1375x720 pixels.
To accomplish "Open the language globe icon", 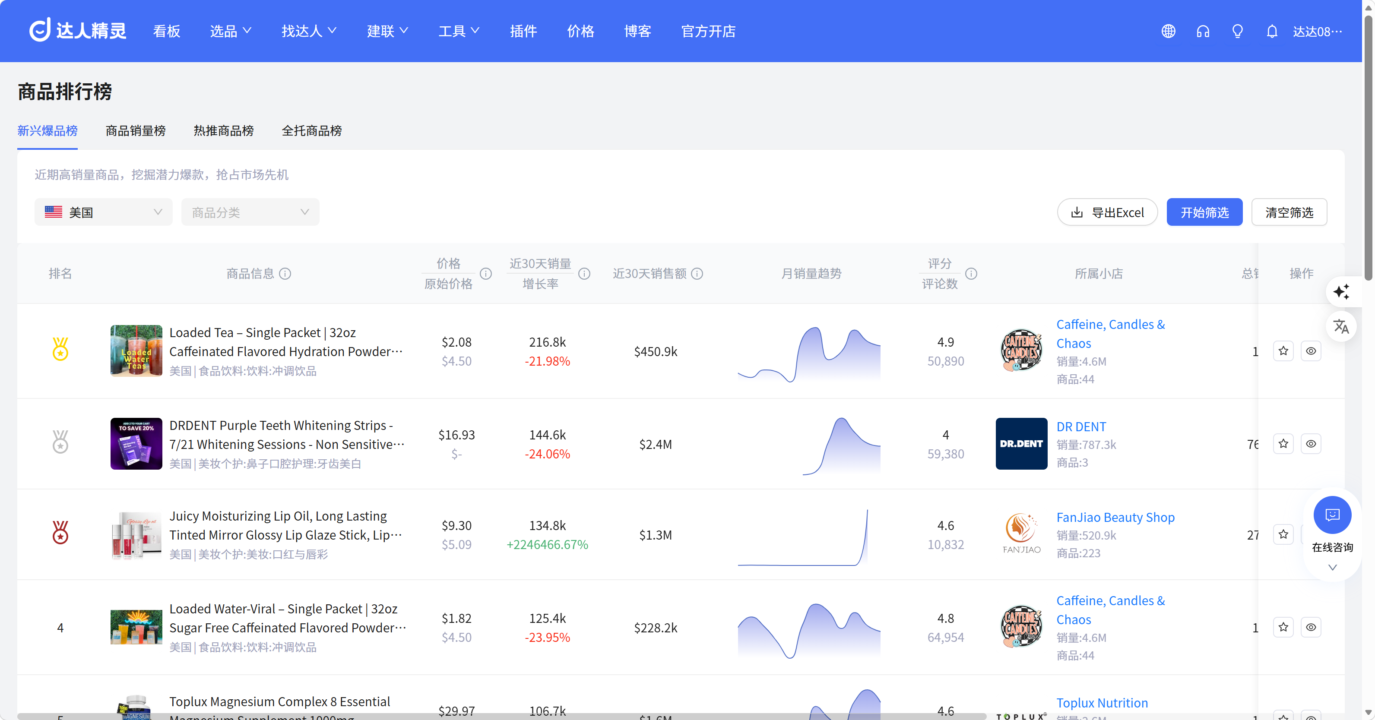I will (x=1169, y=31).
